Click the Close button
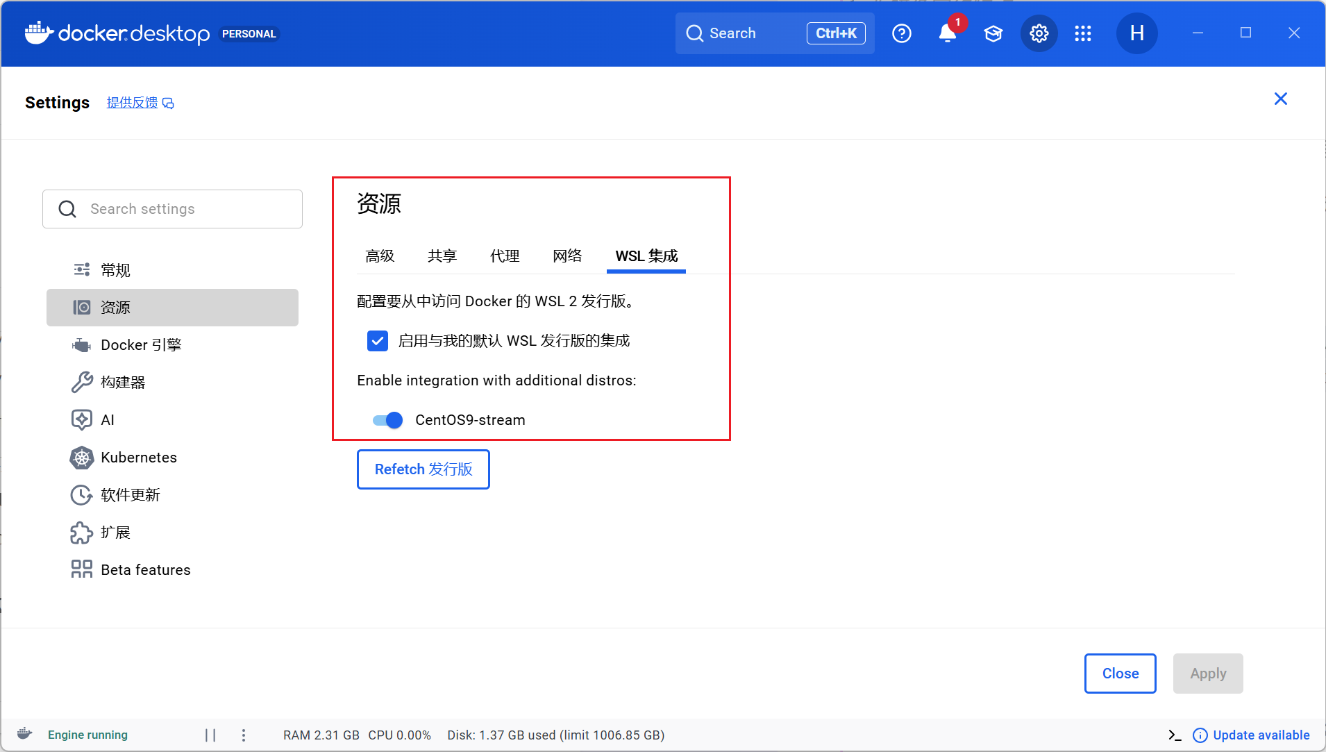1326x752 pixels. point(1120,674)
